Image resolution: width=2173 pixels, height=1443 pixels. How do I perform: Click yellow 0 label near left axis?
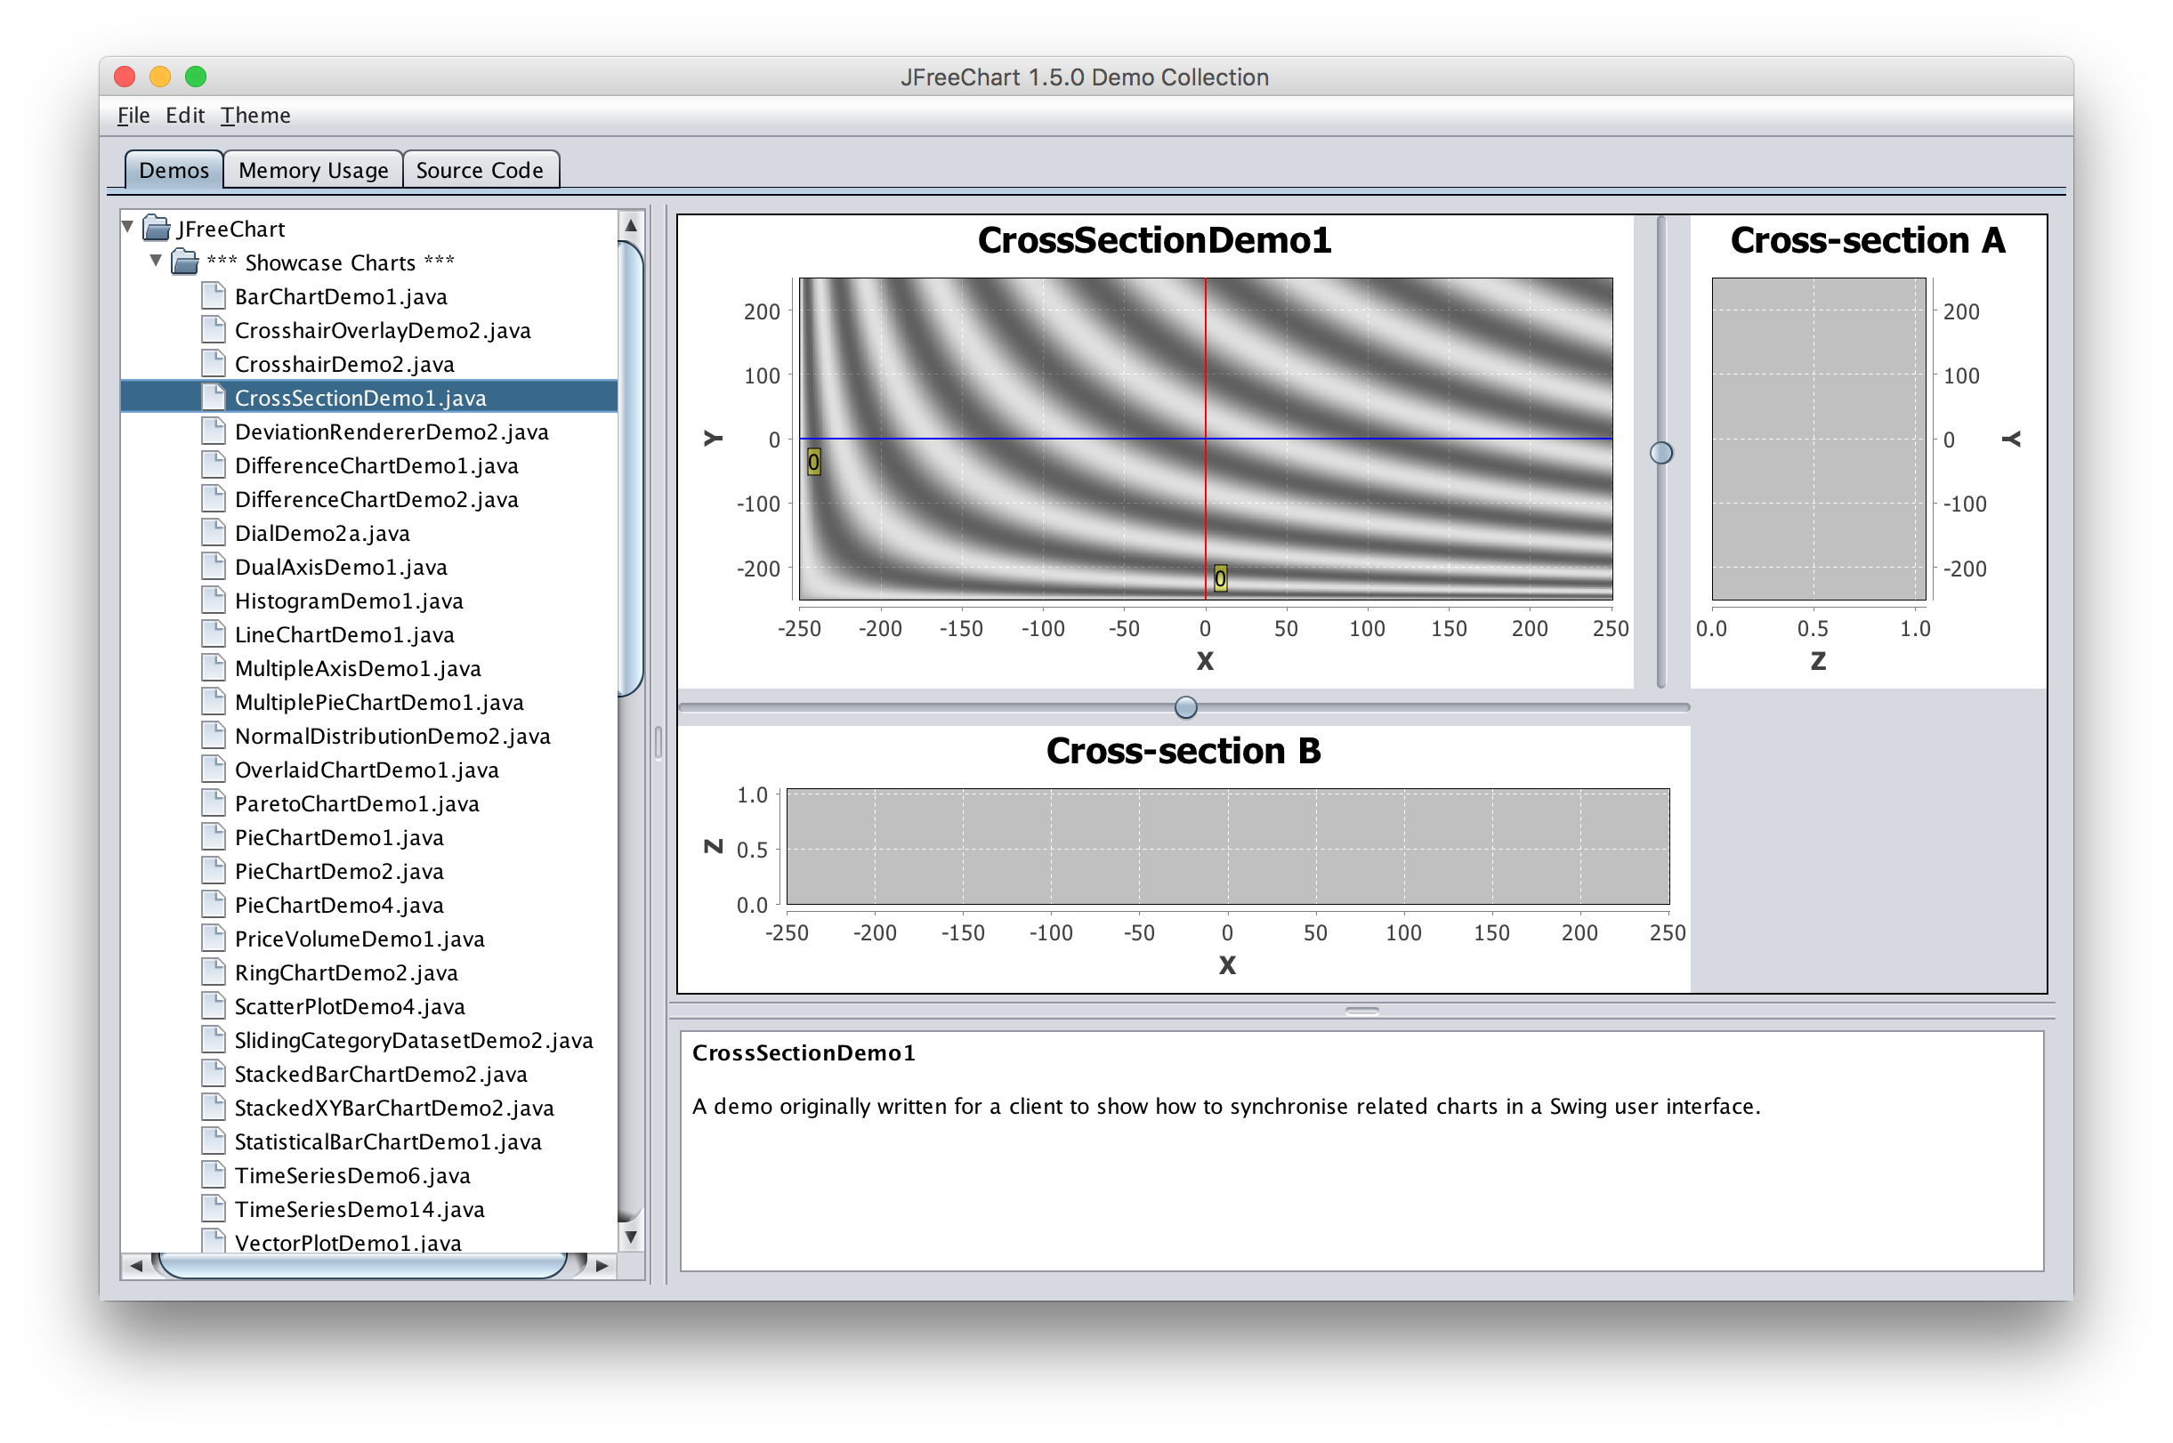(813, 462)
